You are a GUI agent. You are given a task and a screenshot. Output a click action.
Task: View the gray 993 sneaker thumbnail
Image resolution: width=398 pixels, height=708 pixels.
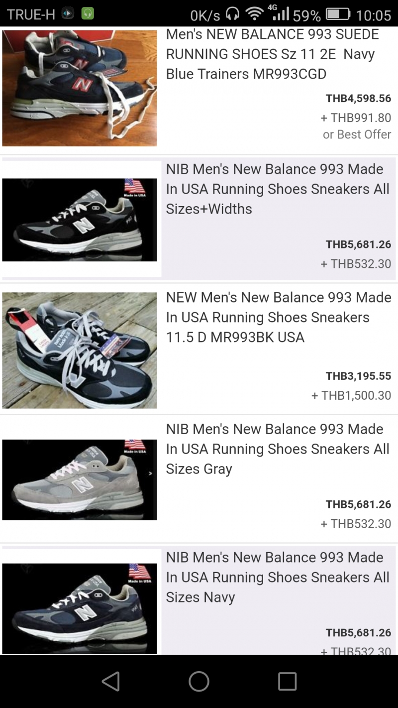(x=80, y=479)
